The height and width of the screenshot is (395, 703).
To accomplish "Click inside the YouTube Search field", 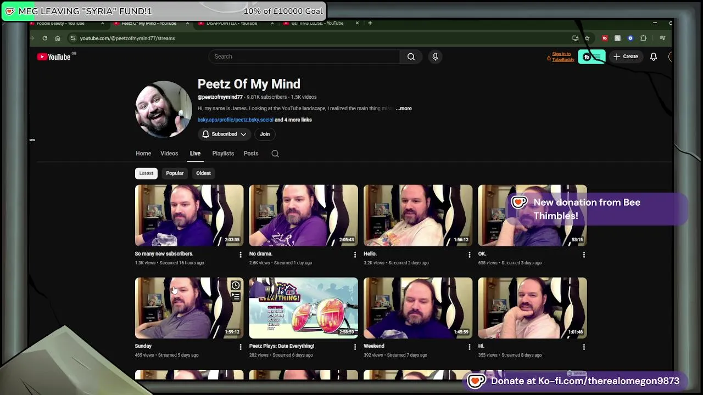I will click(x=305, y=57).
